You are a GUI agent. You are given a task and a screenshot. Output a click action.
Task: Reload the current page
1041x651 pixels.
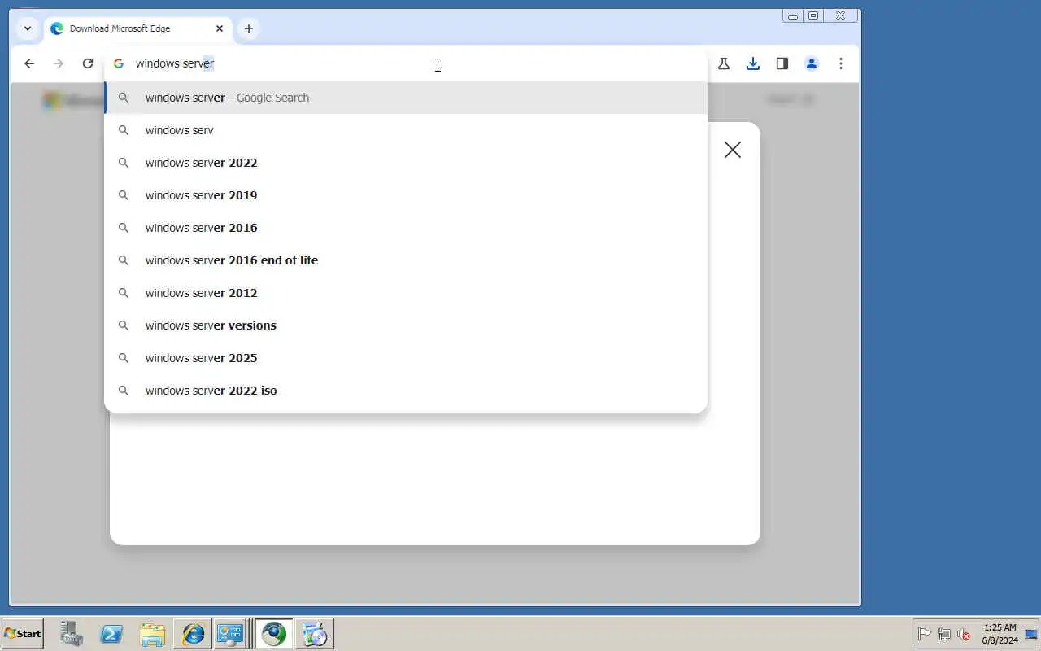pos(88,63)
